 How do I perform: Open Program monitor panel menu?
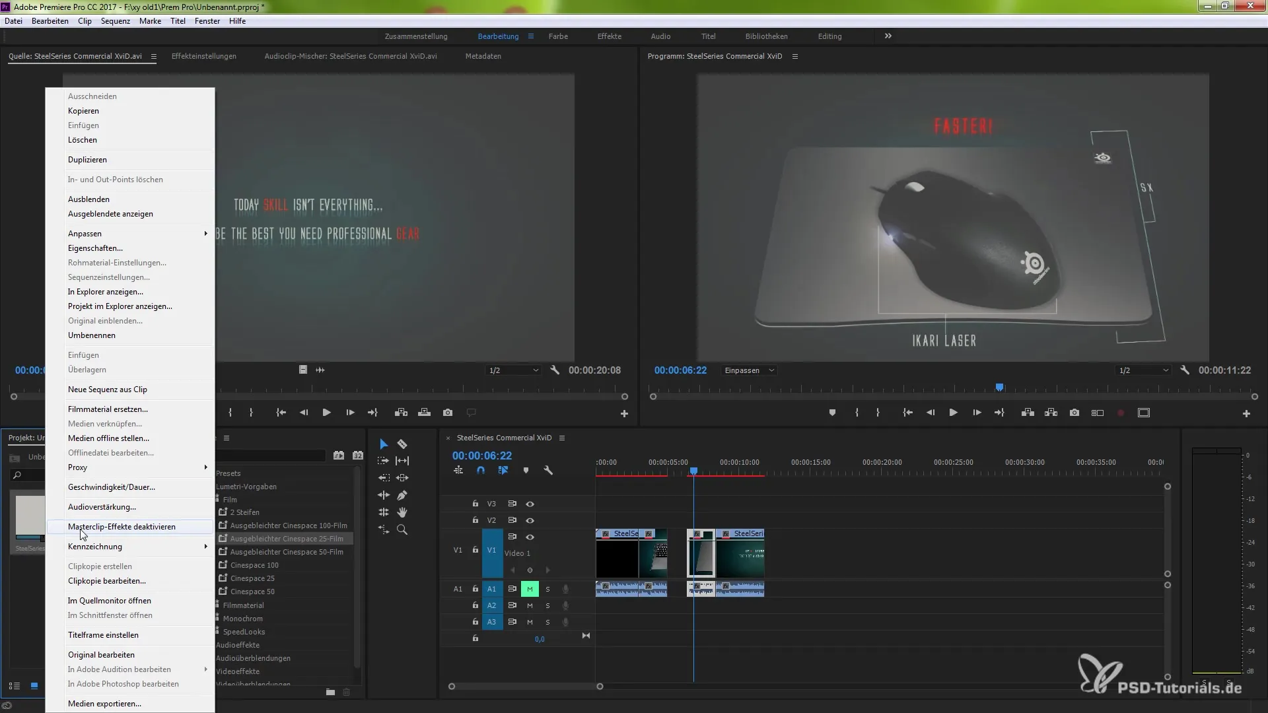[x=795, y=57]
